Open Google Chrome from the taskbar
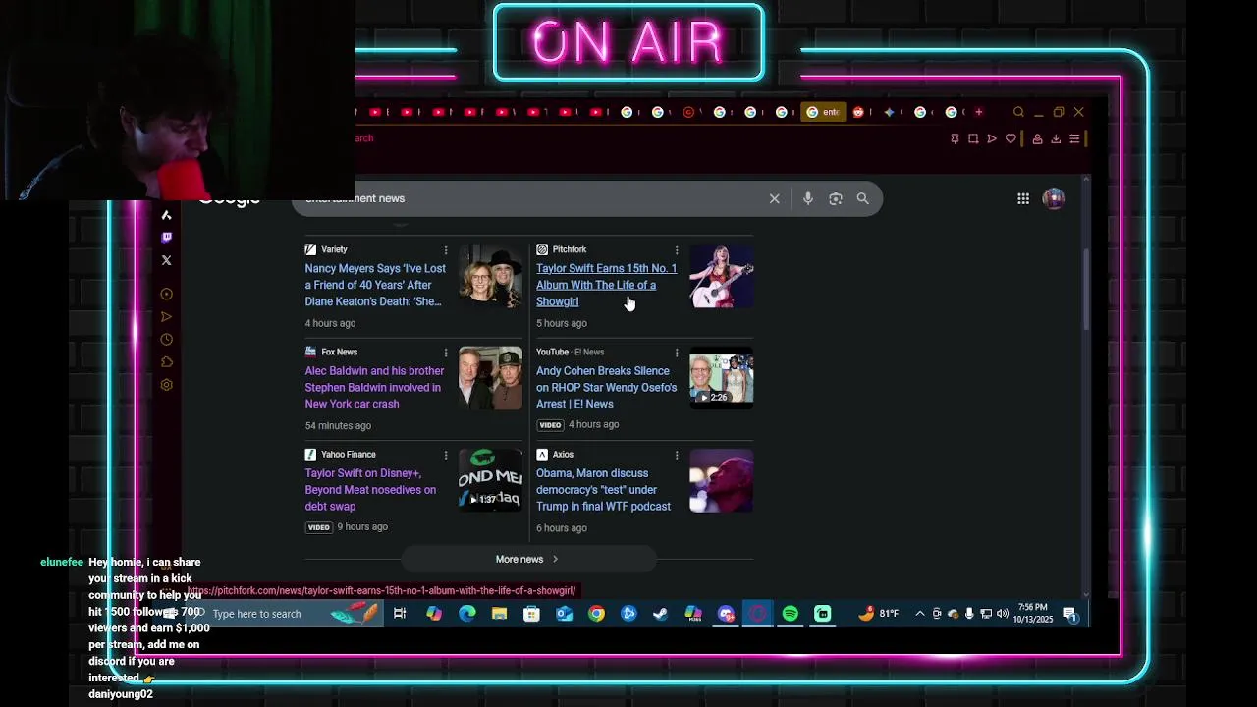1257x707 pixels. tap(596, 614)
